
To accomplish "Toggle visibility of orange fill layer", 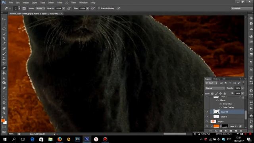I will [x=207, y=126].
